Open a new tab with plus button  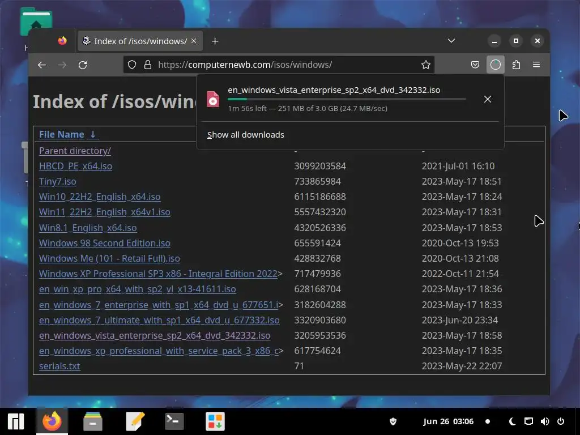[215, 41]
